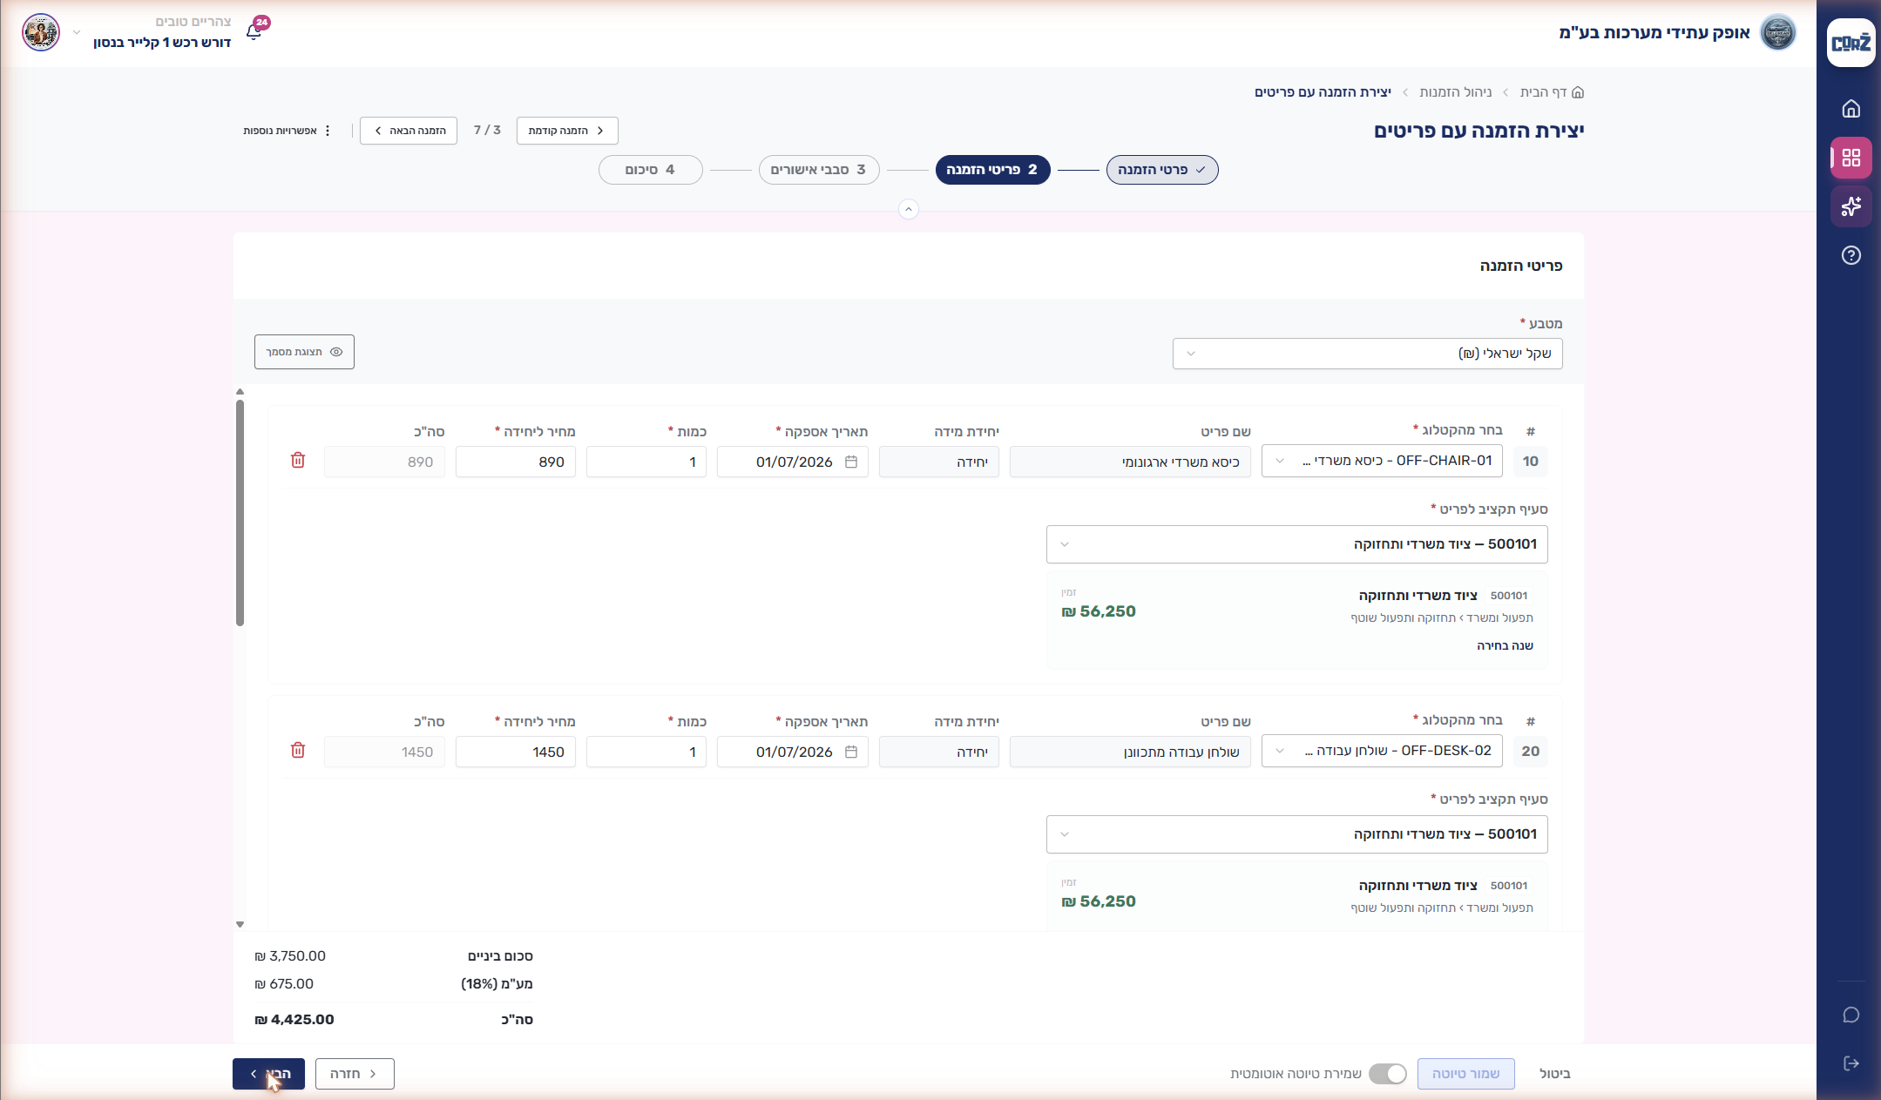Click item name field כיסא משרדי ארגונומי
Screen dimensions: 1881x1100
click(1130, 462)
